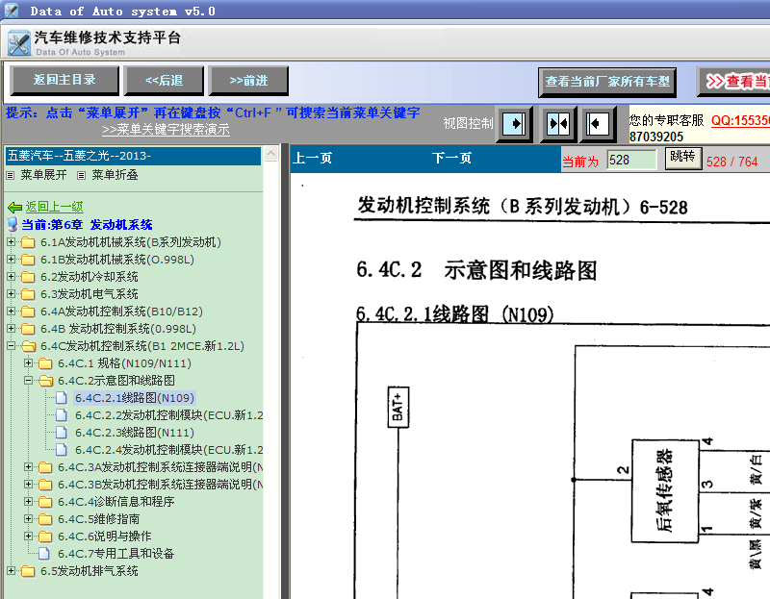Click 菜单折叠 to fold menu

click(115, 175)
